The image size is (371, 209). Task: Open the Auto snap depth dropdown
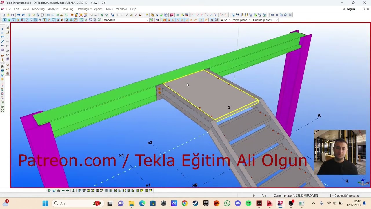click(x=226, y=20)
